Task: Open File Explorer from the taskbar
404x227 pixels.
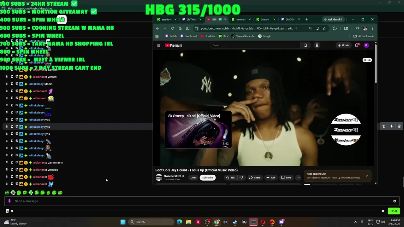Action: pyautogui.click(x=188, y=222)
